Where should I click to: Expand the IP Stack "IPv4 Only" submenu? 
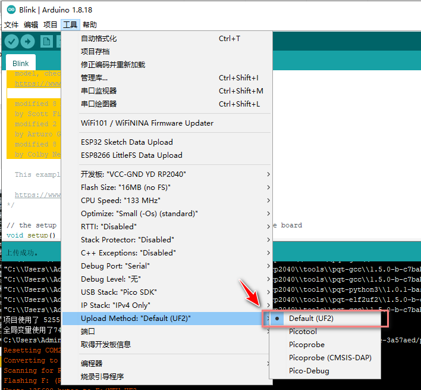(167, 305)
